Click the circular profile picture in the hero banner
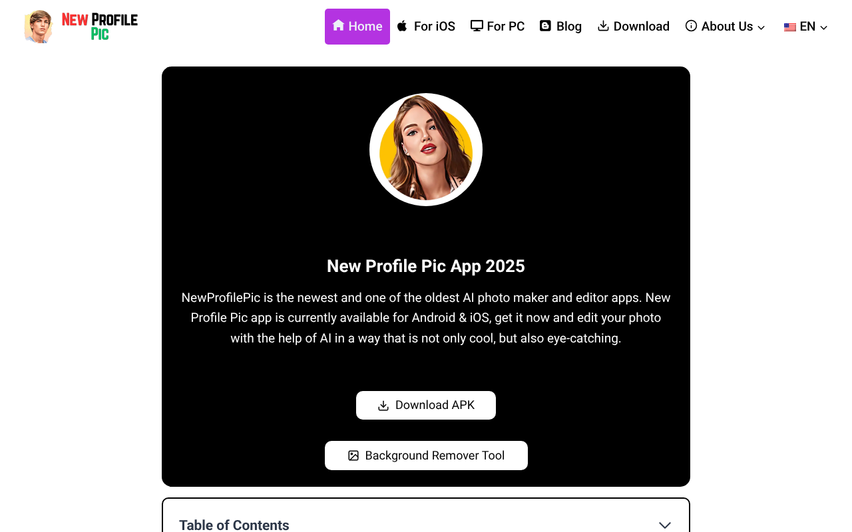 point(426,149)
